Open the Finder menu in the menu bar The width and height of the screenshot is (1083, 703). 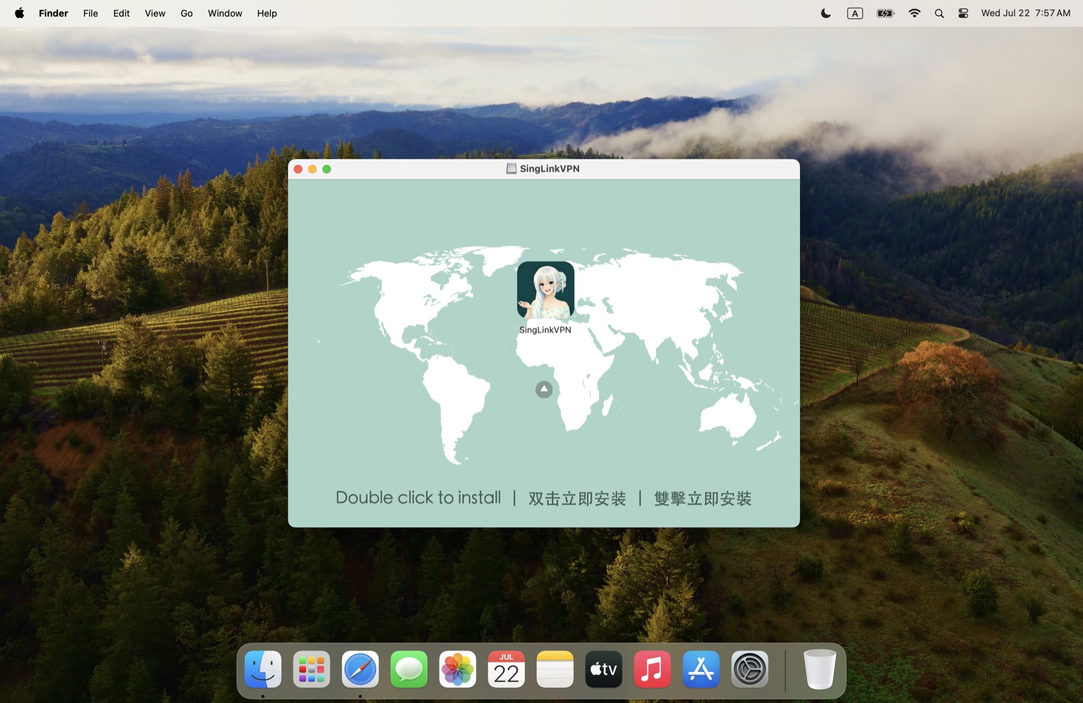tap(53, 13)
